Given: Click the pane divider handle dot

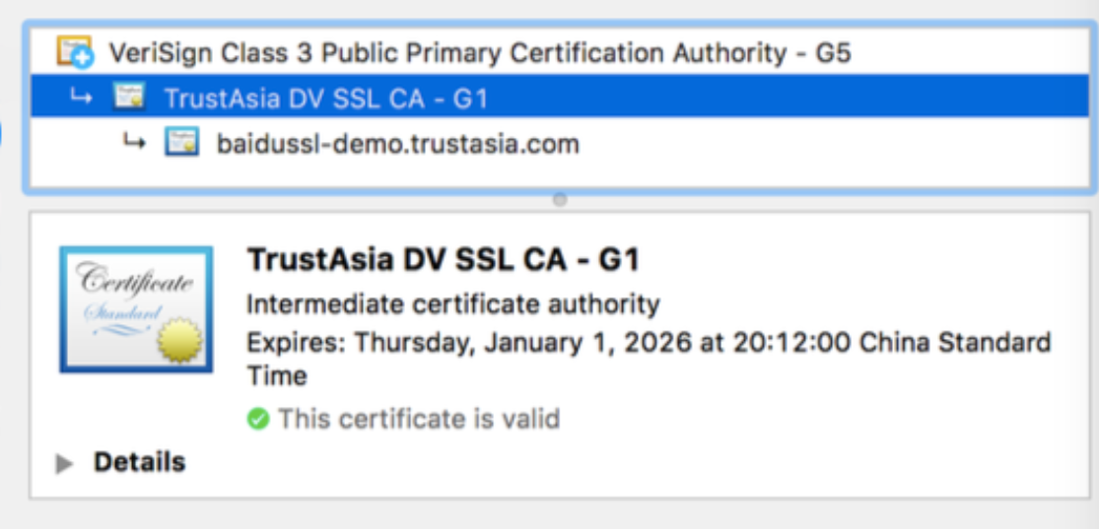Looking at the screenshot, I should point(560,199).
